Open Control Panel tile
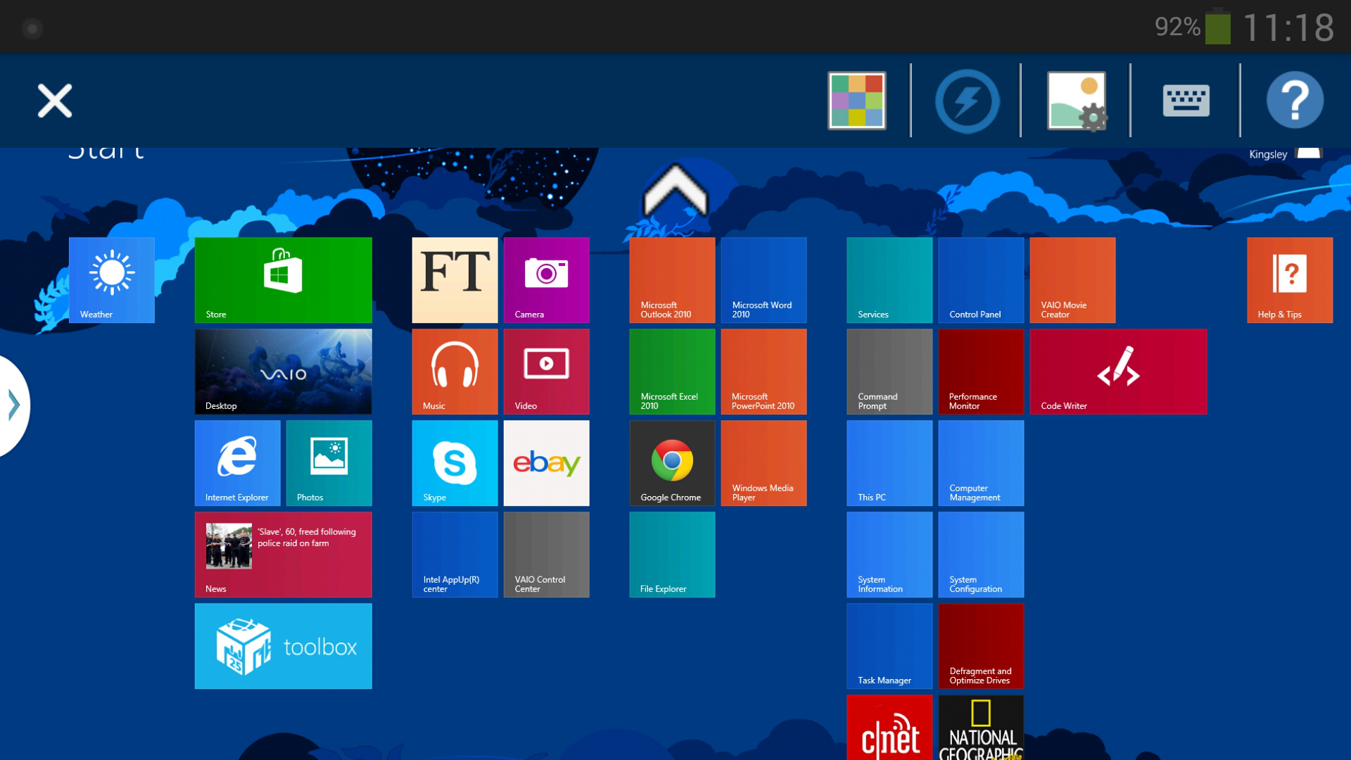 click(x=981, y=280)
